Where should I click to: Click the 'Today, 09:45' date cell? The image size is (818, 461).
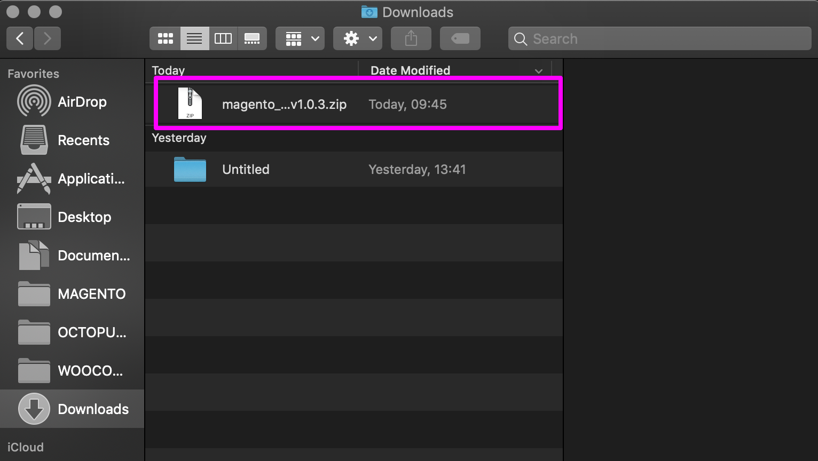(x=407, y=104)
